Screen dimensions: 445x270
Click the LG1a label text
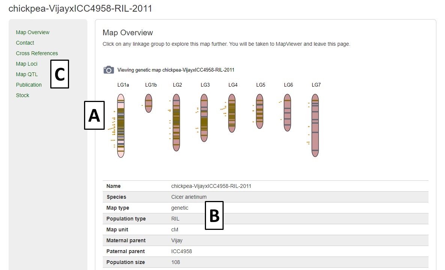(x=123, y=85)
